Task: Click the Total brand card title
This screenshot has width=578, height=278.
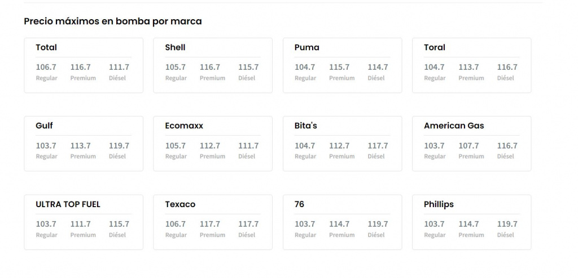Action: tap(46, 47)
